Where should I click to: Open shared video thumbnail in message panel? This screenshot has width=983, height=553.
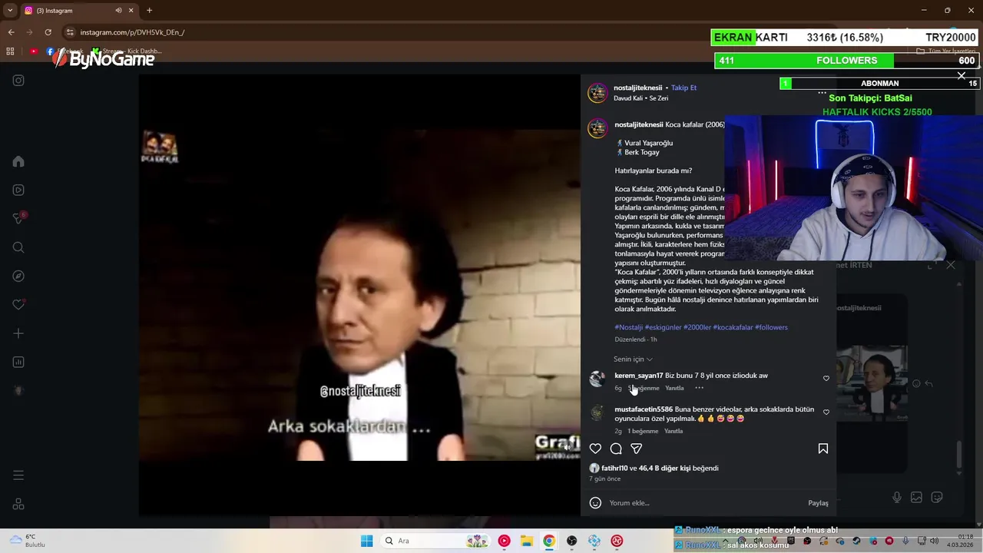[x=872, y=383]
